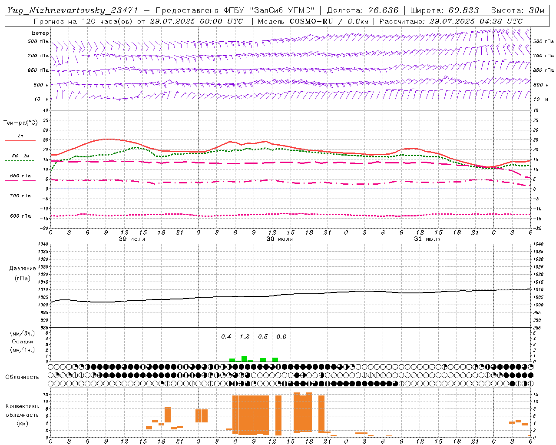Click the 30 июля date label
556x445 pixels.
pyautogui.click(x=279, y=239)
